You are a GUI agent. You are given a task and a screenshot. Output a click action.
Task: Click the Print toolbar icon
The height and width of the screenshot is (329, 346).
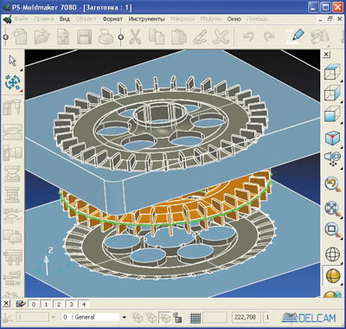106,37
